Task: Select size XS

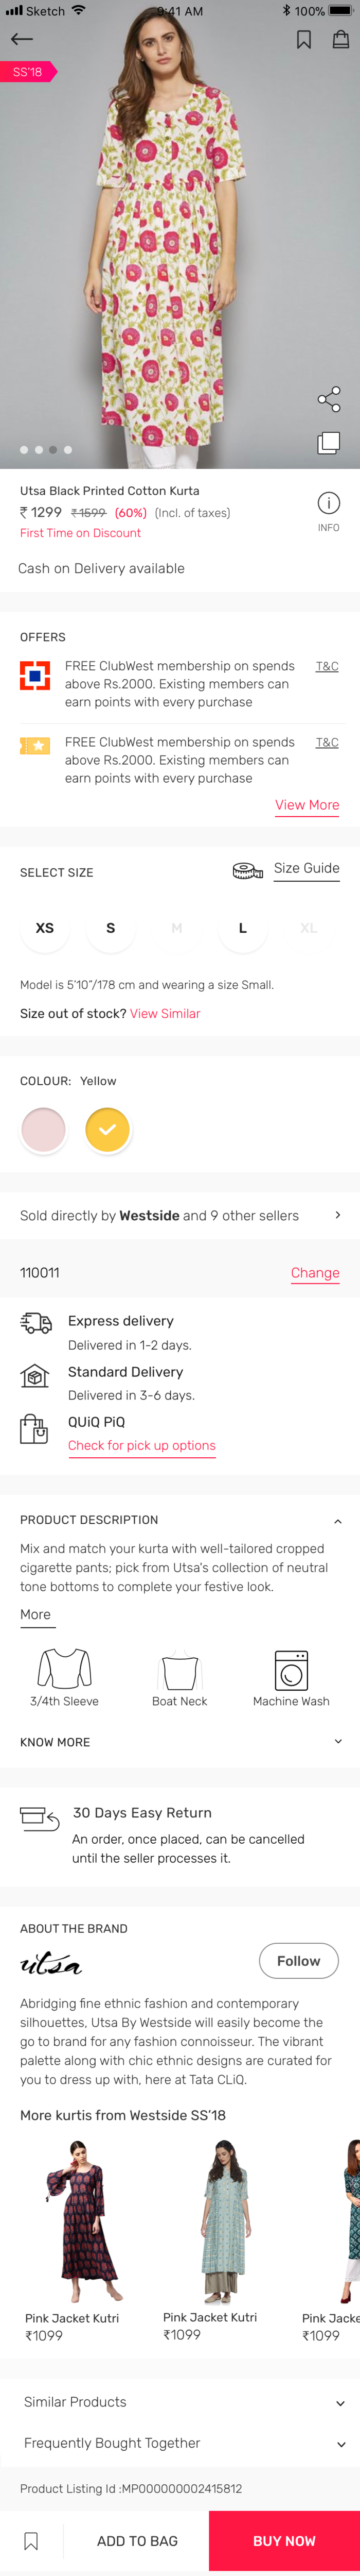Action: 45,928
